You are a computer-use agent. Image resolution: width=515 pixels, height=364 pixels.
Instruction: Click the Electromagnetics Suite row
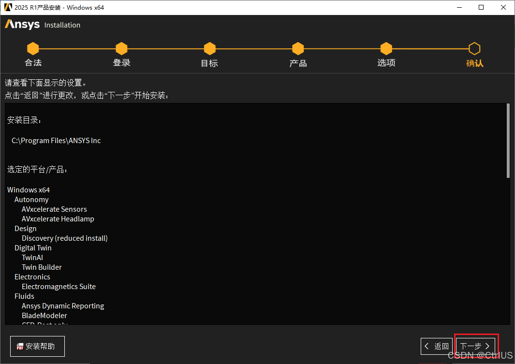(59, 287)
